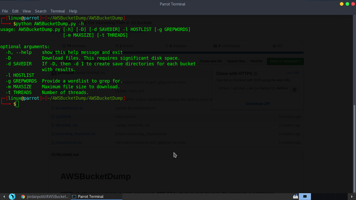The height and width of the screenshot is (200, 356).
Task: Click the HTTPS clone URL input field
Action: tap(253, 89)
